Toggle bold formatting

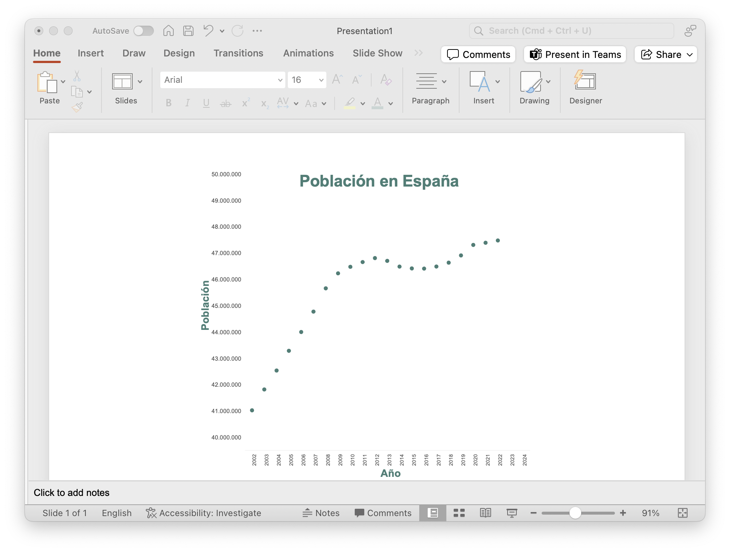[169, 103]
